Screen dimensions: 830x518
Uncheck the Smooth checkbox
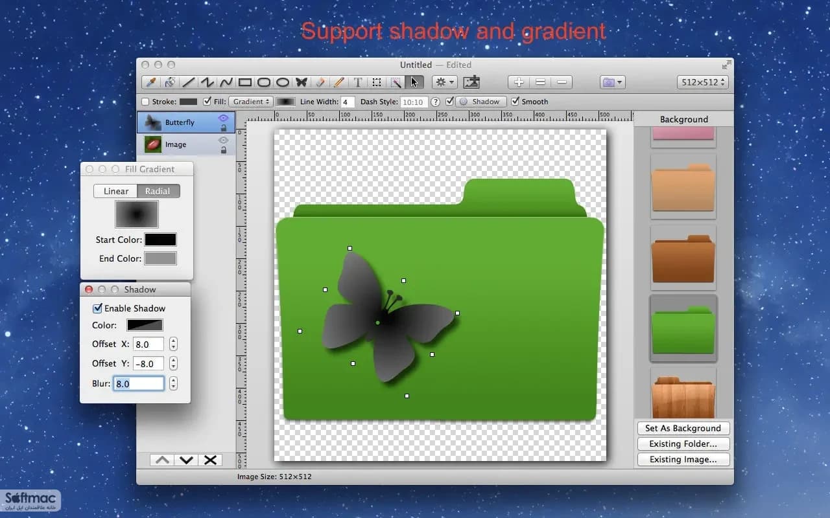click(516, 102)
